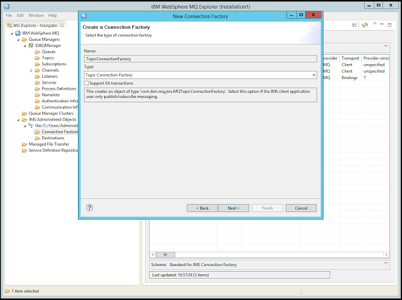This screenshot has width=402, height=300.
Task: Click the < Back button
Action: [202, 208]
